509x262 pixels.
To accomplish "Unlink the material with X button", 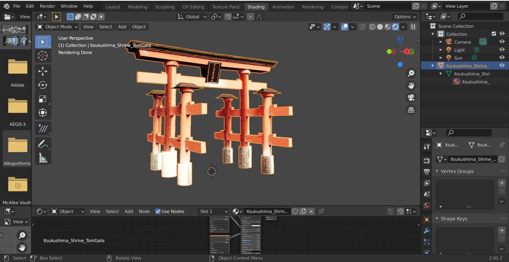I will [x=311, y=211].
